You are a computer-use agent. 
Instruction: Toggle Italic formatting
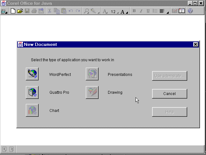[141, 11]
